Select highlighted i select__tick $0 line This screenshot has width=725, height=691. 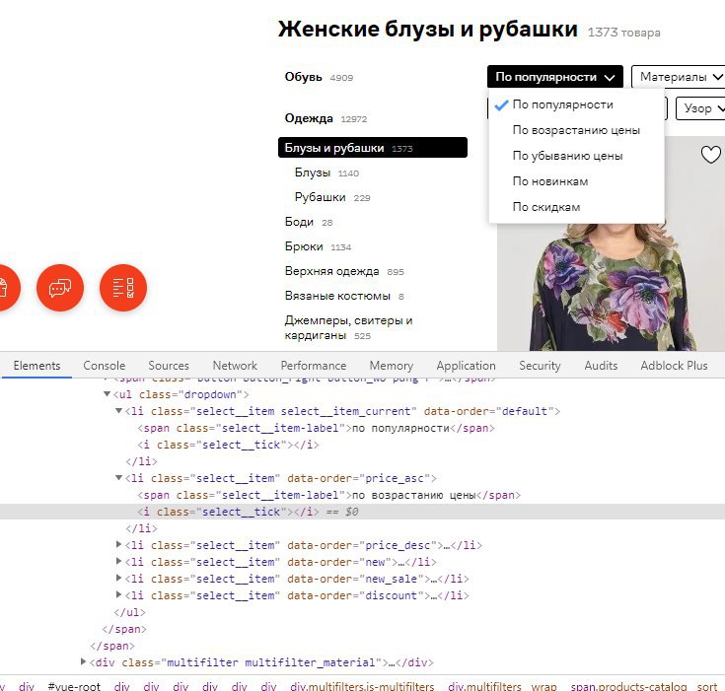[363, 512]
